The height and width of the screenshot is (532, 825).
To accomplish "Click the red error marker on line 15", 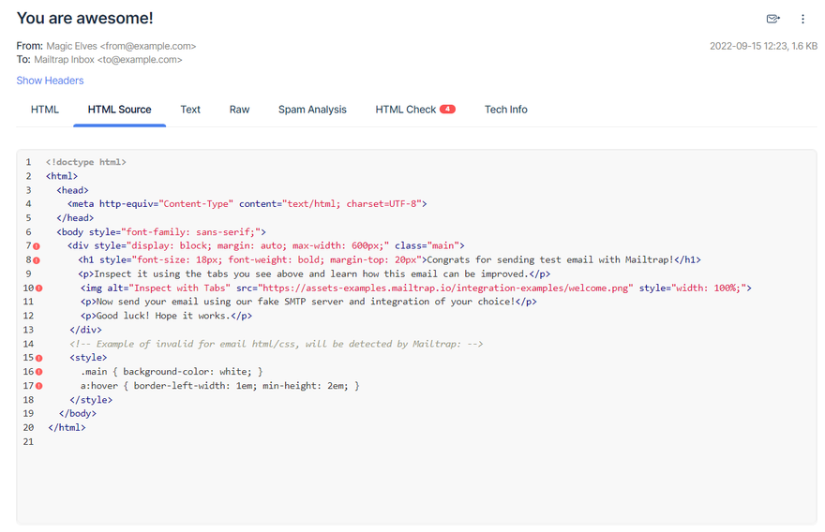I will (x=38, y=358).
